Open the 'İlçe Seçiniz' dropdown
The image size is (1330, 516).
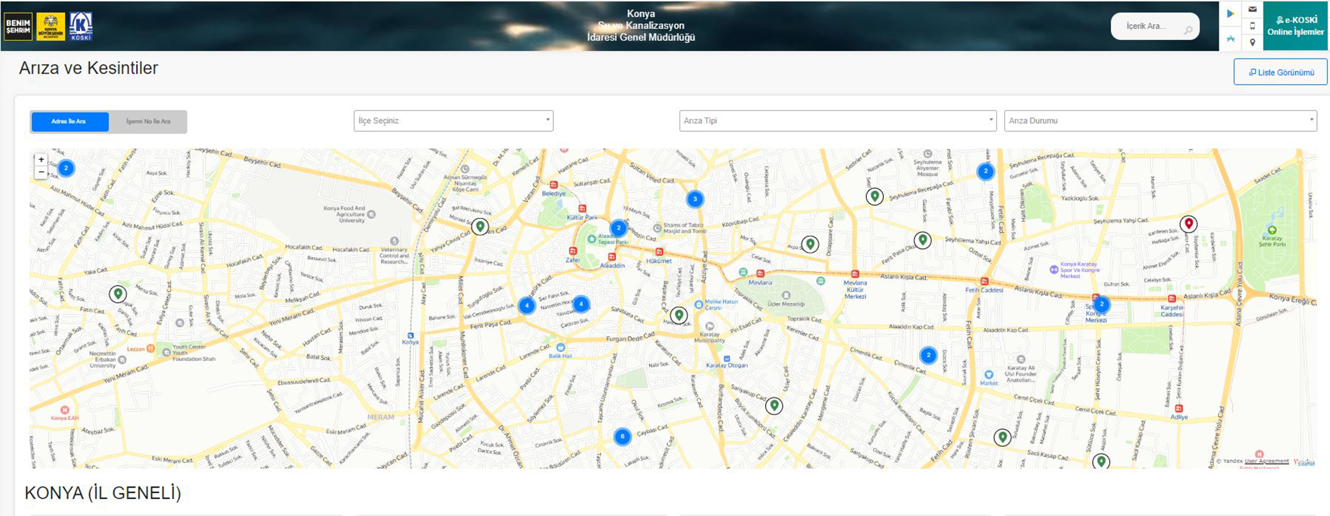[453, 121]
